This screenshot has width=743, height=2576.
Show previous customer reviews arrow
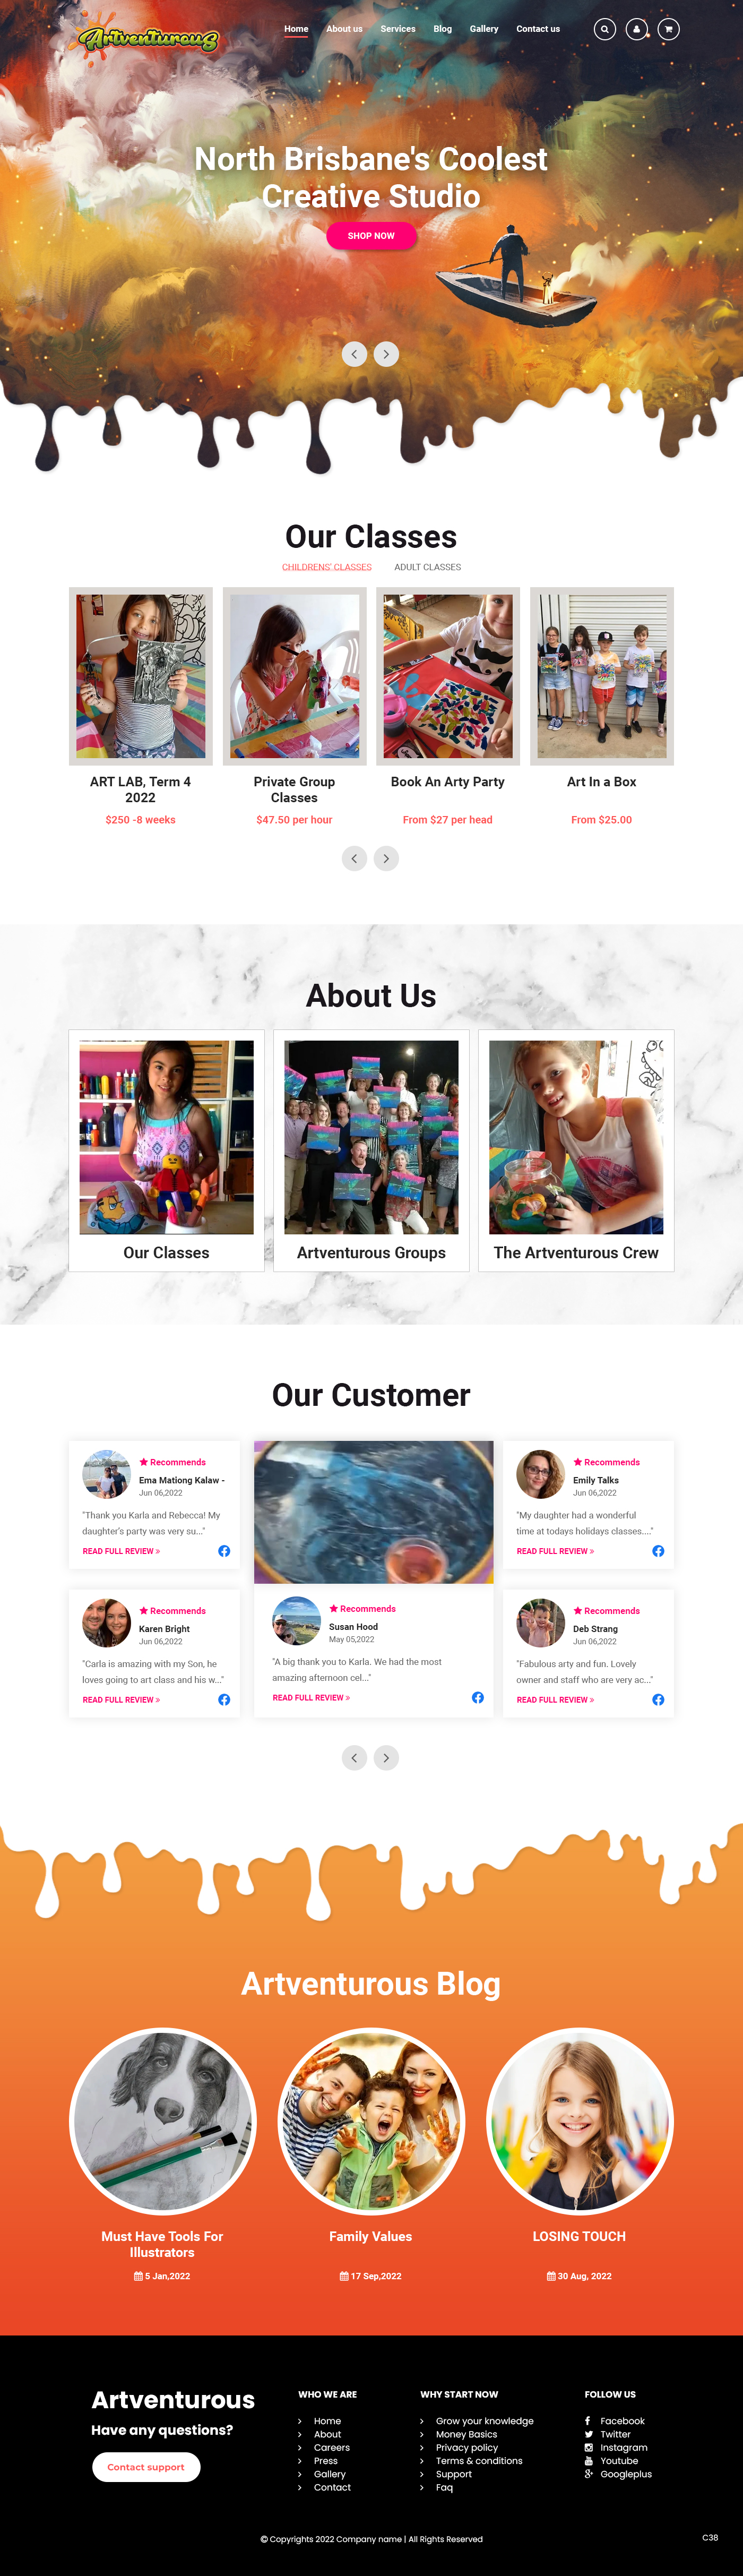tap(354, 1758)
